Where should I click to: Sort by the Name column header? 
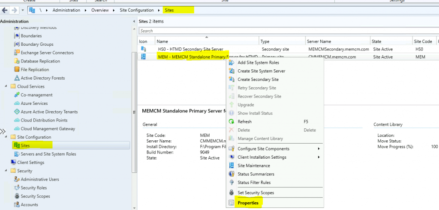[x=207, y=41]
